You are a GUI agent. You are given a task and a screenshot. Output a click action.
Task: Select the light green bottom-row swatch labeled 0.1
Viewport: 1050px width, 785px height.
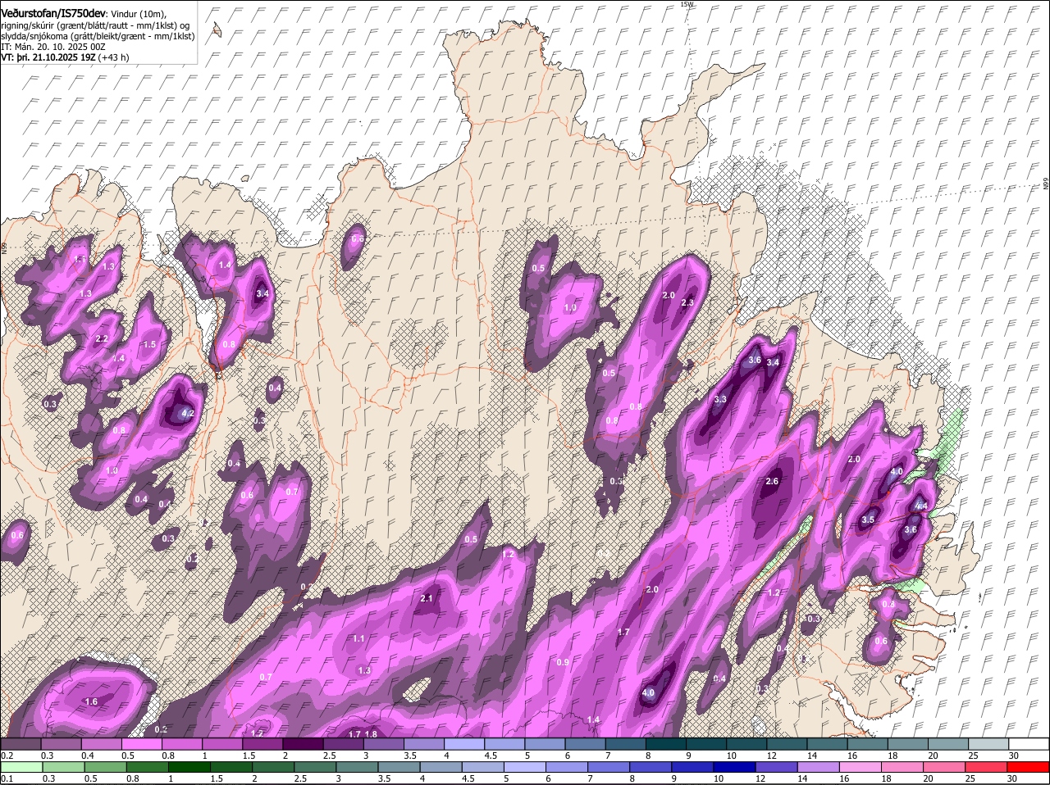(x=21, y=768)
